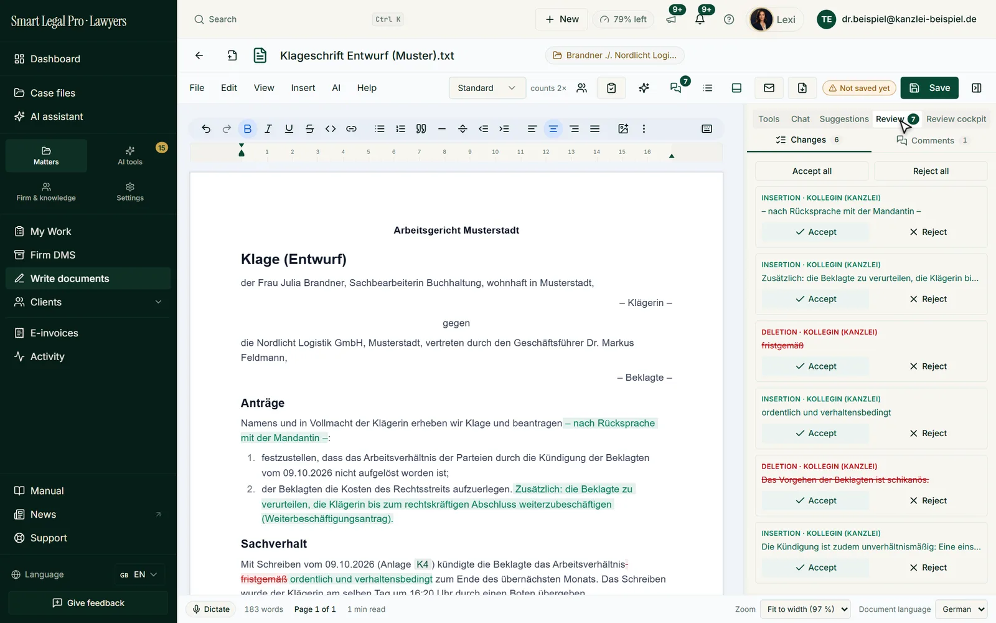996x623 pixels.
Task: Click the AI sparkle icon in menu bar
Action: tap(644, 88)
